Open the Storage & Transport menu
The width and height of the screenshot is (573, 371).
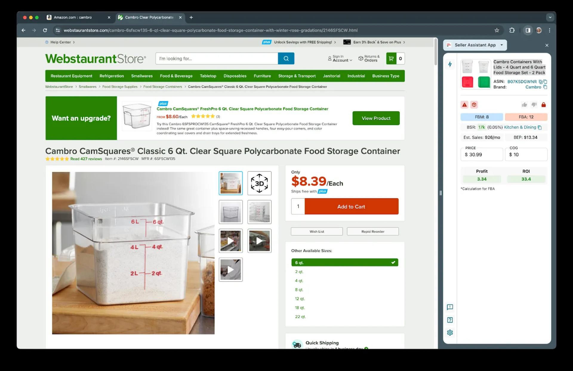[x=297, y=76]
